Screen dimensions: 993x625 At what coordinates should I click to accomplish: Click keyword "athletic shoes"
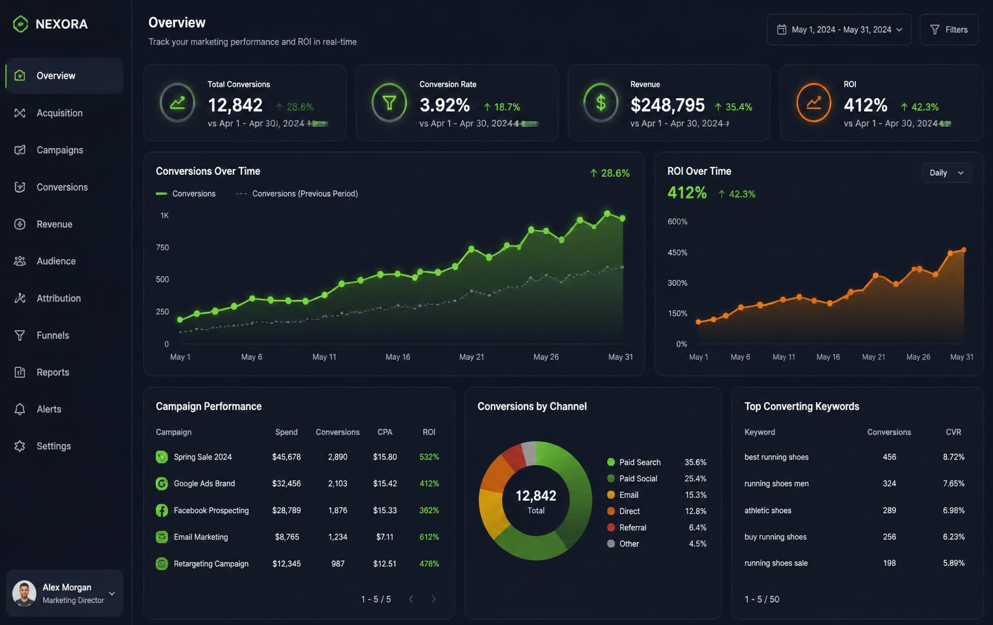point(768,510)
